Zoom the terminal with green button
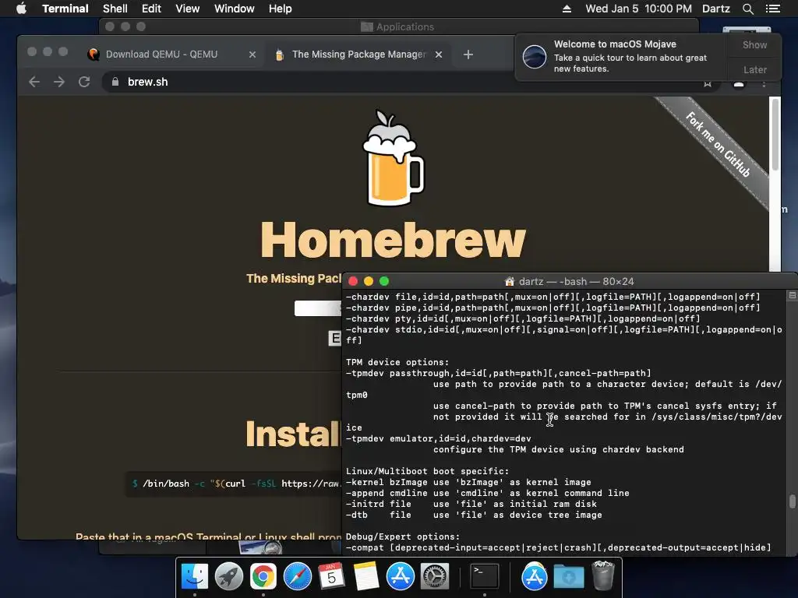This screenshot has height=598, width=798. click(x=384, y=281)
